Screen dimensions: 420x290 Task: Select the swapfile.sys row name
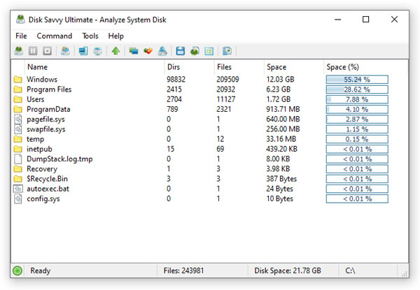point(46,129)
